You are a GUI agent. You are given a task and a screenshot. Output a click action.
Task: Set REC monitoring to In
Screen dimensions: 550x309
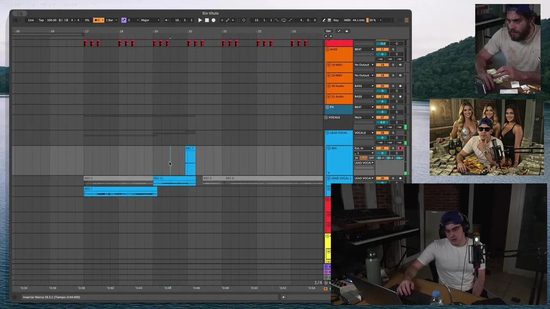coord(356,158)
